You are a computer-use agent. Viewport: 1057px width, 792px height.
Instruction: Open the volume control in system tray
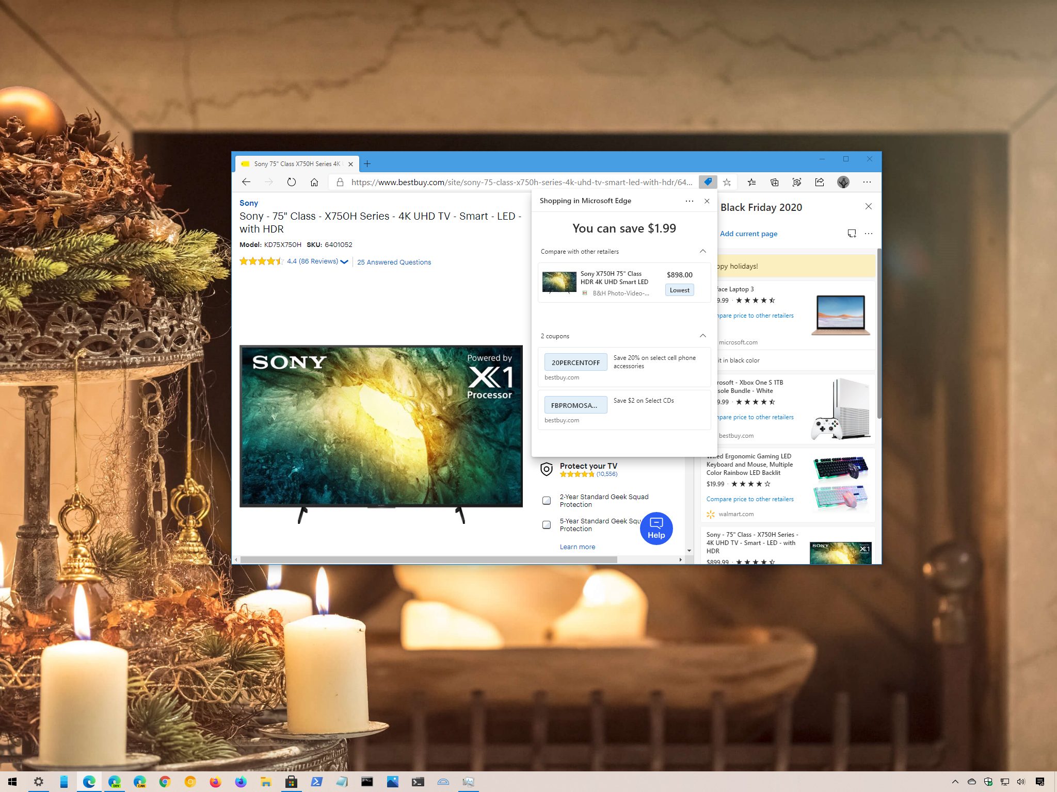click(1020, 782)
